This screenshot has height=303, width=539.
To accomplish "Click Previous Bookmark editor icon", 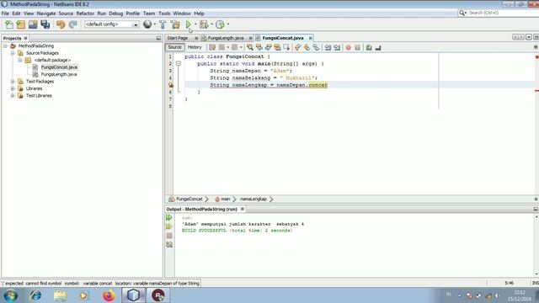I will coord(297,47).
